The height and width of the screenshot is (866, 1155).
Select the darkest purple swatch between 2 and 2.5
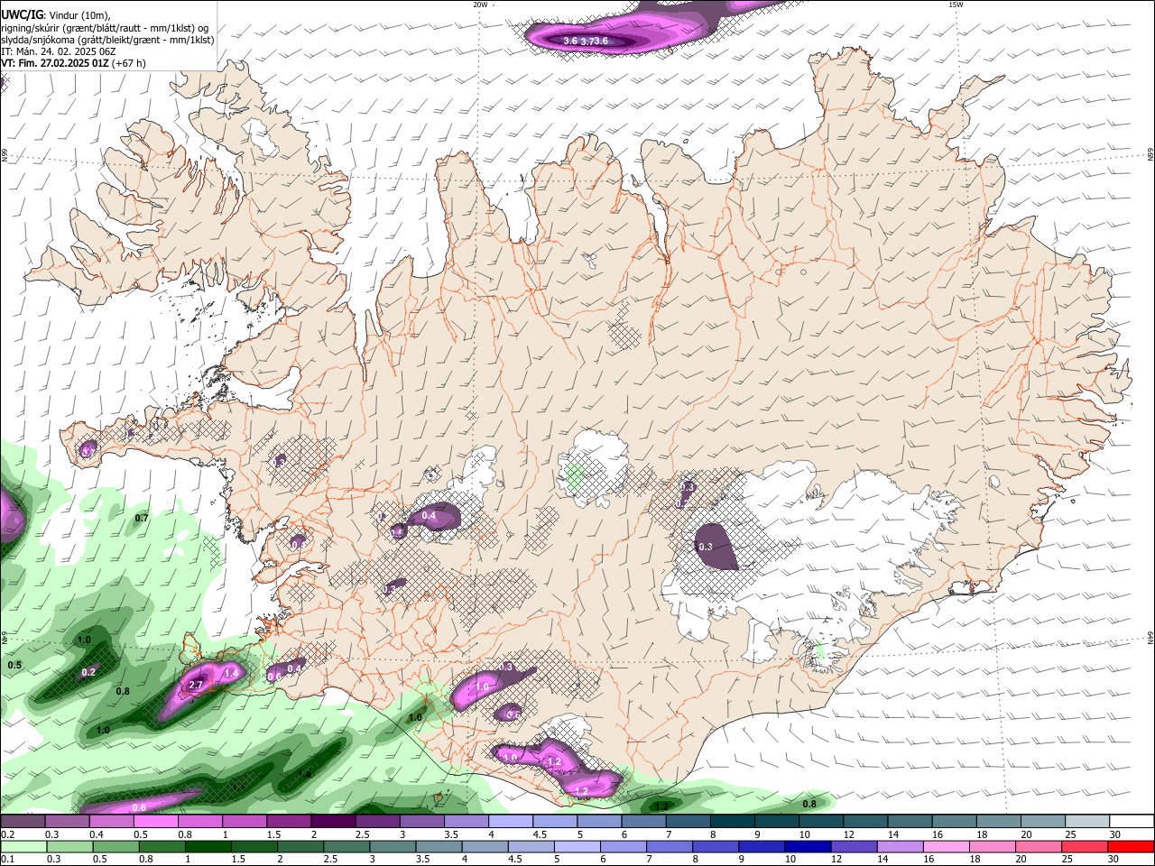point(333,822)
